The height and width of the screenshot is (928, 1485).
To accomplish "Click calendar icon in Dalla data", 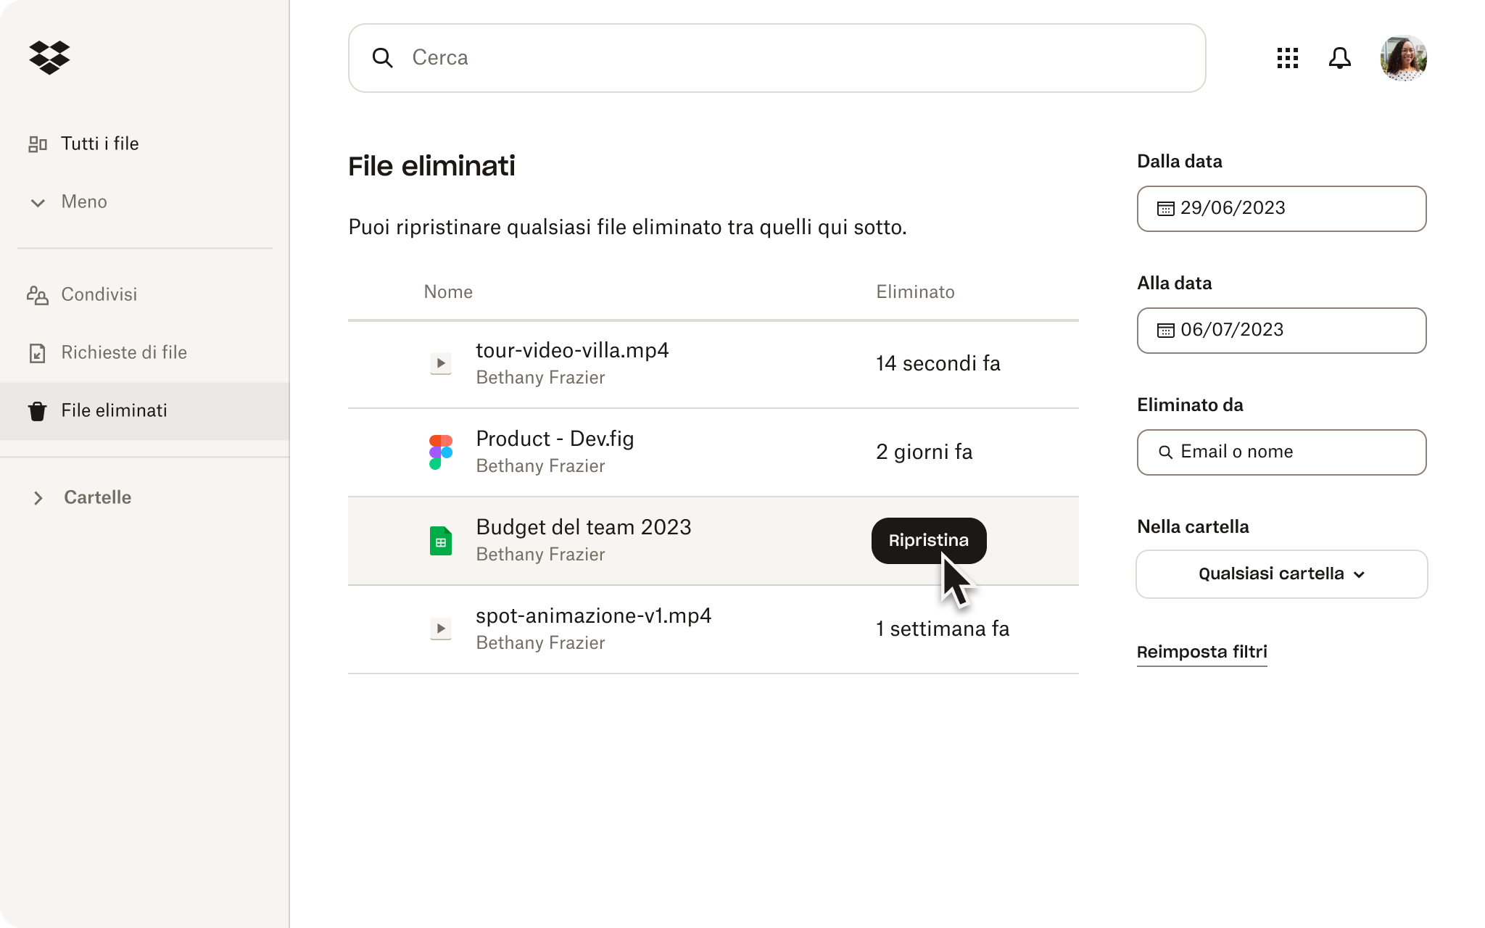I will pos(1165,209).
